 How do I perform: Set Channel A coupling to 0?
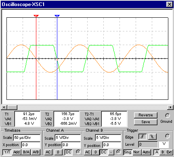[58, 152]
